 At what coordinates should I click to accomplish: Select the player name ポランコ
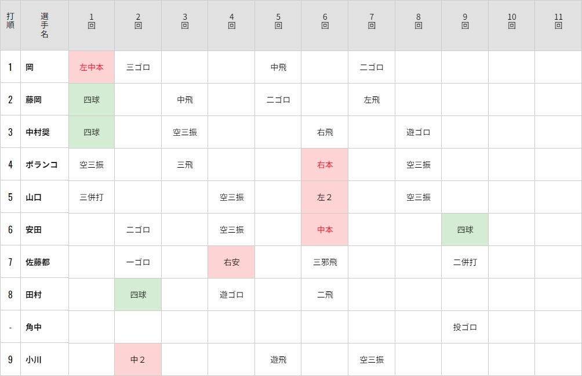pyautogui.click(x=42, y=165)
